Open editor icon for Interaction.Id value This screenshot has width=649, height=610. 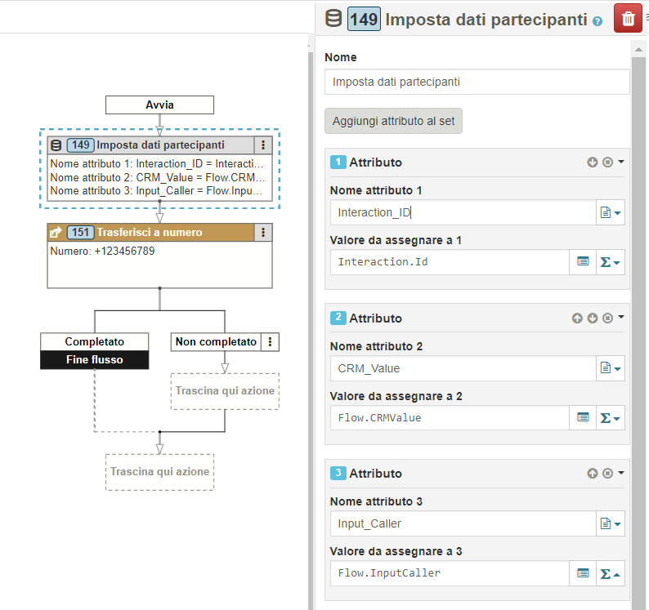pos(583,262)
